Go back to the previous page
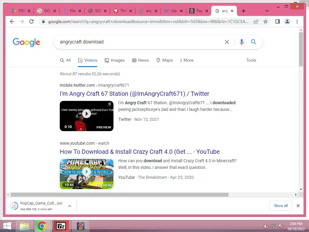Image resolution: width=309 pixels, height=232 pixels. [x=12, y=21]
